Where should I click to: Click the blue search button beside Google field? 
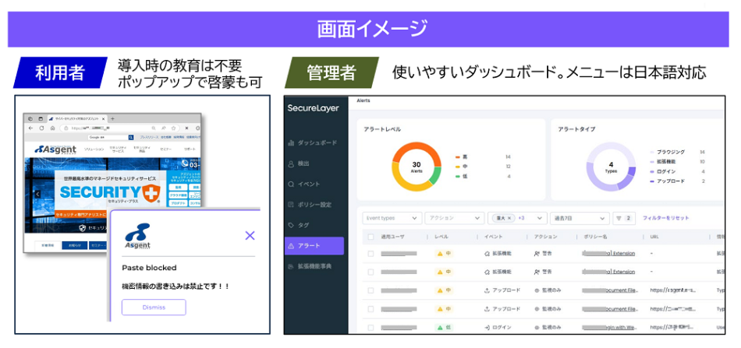[131, 137]
